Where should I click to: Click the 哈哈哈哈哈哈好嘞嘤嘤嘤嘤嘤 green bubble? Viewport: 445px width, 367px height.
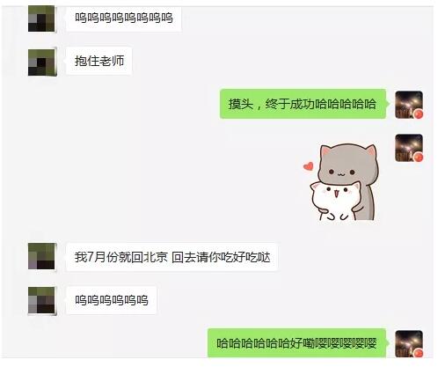(x=298, y=343)
